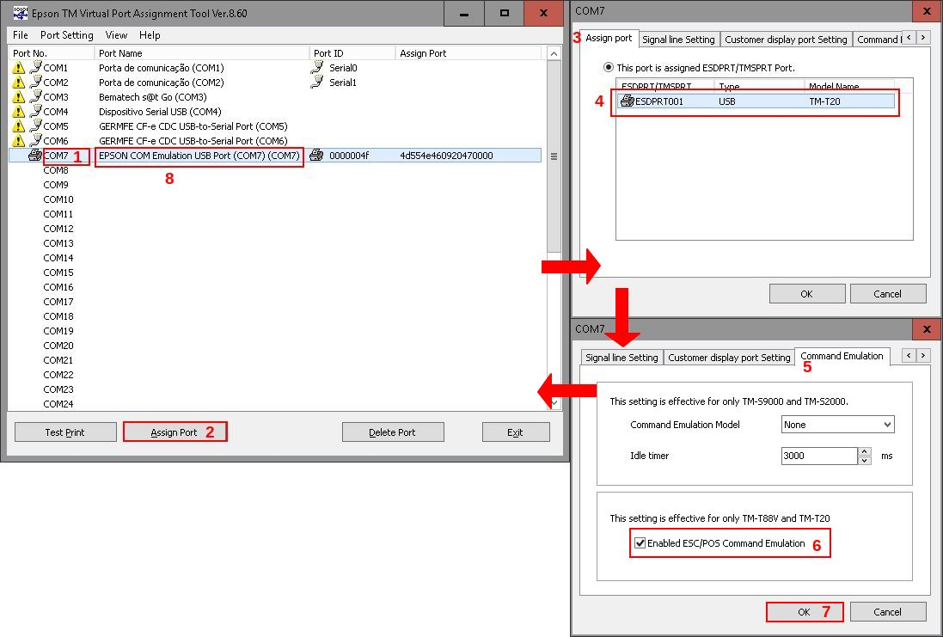The width and height of the screenshot is (943, 637).
Task: Open the View menu
Action: click(x=116, y=35)
